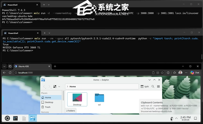
Task: Open the Konsole terminal taskbar icon
Action: [x=16, y=118]
